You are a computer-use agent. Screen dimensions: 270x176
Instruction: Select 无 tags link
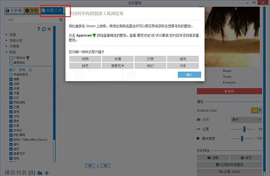(x=30, y=70)
